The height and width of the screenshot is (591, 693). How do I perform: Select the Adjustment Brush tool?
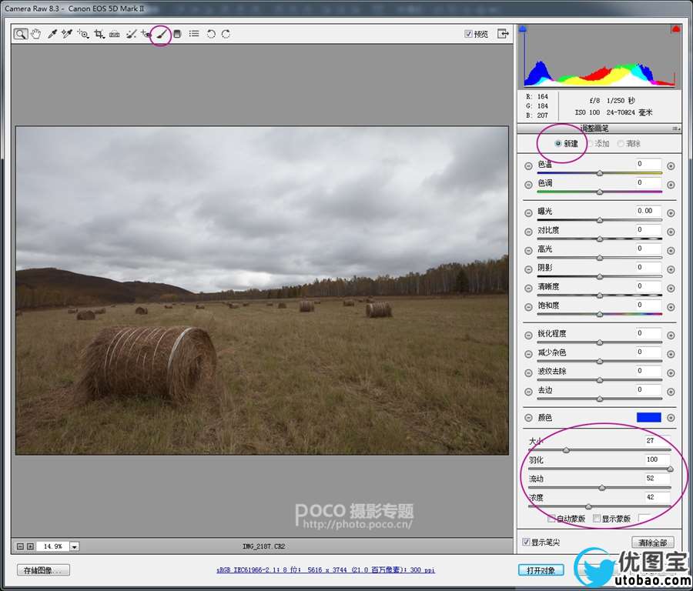click(x=161, y=34)
